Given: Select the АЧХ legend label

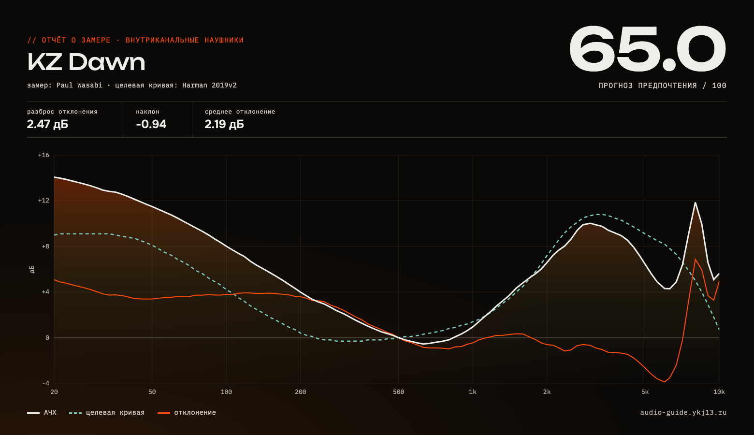Looking at the screenshot, I should 50,413.
